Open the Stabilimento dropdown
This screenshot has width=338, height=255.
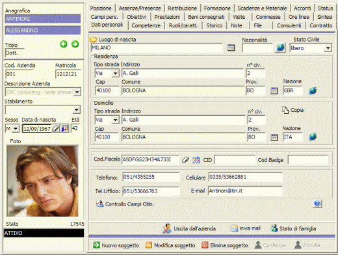coord(76,110)
